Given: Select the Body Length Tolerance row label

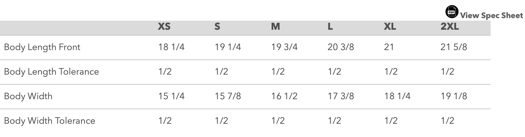Looking at the screenshot, I should (51, 71).
